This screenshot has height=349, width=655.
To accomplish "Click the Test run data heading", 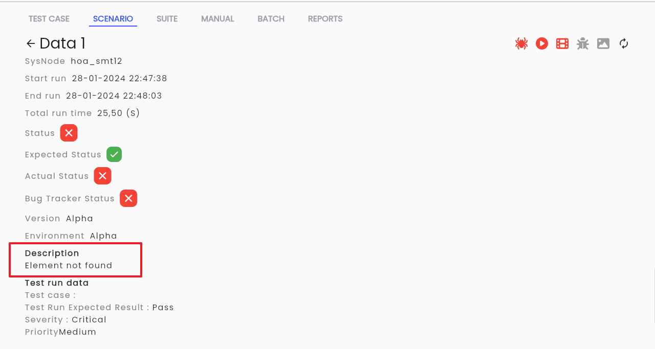I will (x=57, y=283).
